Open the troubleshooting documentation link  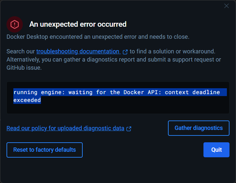pyautogui.click(x=78, y=51)
